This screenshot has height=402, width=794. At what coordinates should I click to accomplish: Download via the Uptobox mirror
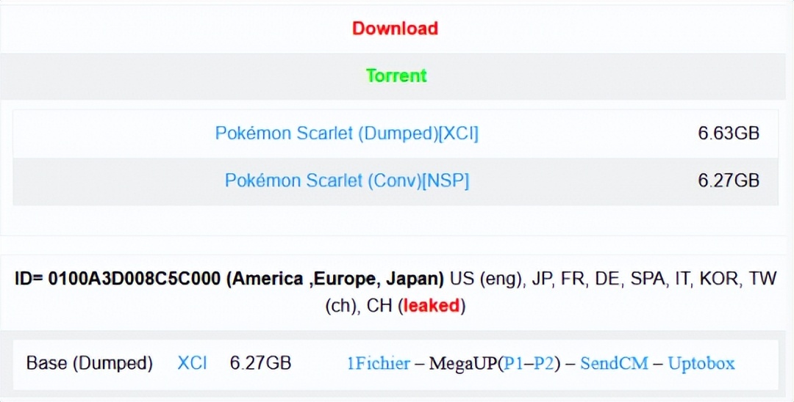click(701, 363)
